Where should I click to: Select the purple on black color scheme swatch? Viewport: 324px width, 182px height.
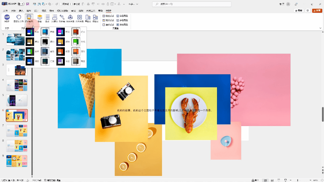pos(60,61)
